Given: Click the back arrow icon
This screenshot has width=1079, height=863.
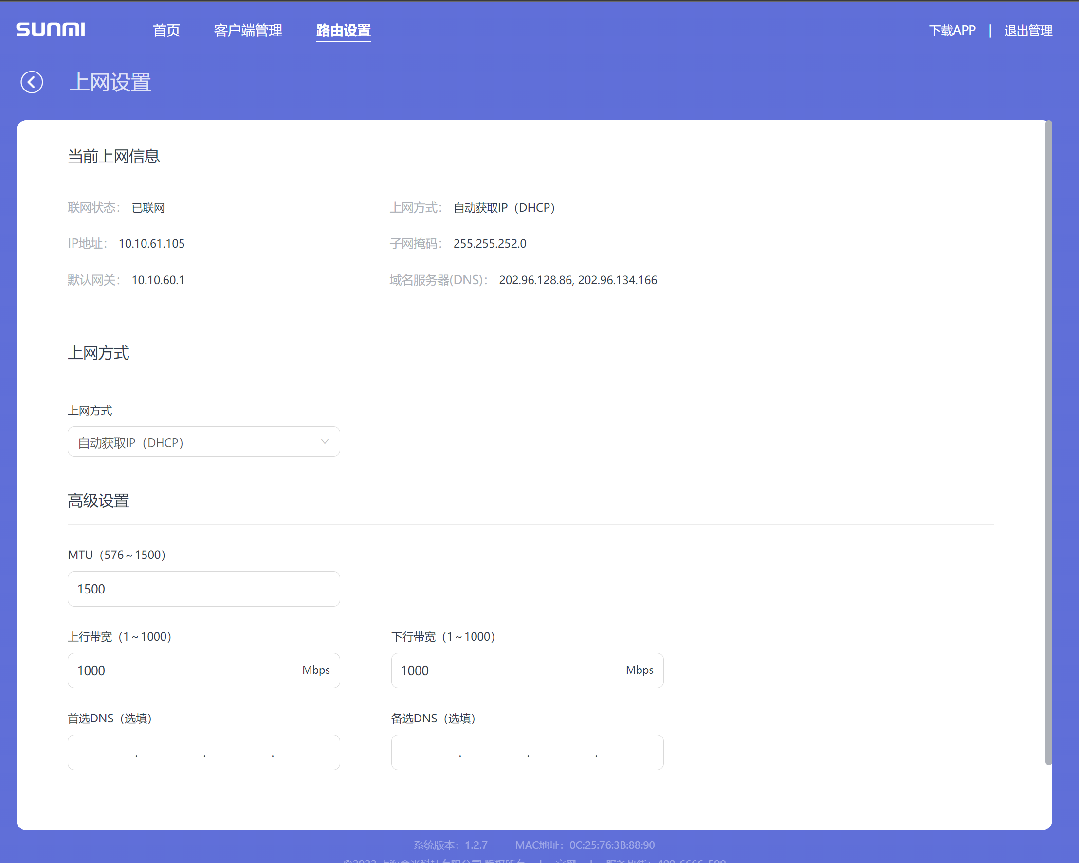Looking at the screenshot, I should click(x=32, y=82).
